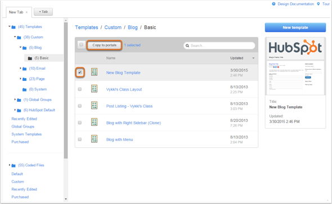
Task: Click the System folder icon
Action: 25,89
